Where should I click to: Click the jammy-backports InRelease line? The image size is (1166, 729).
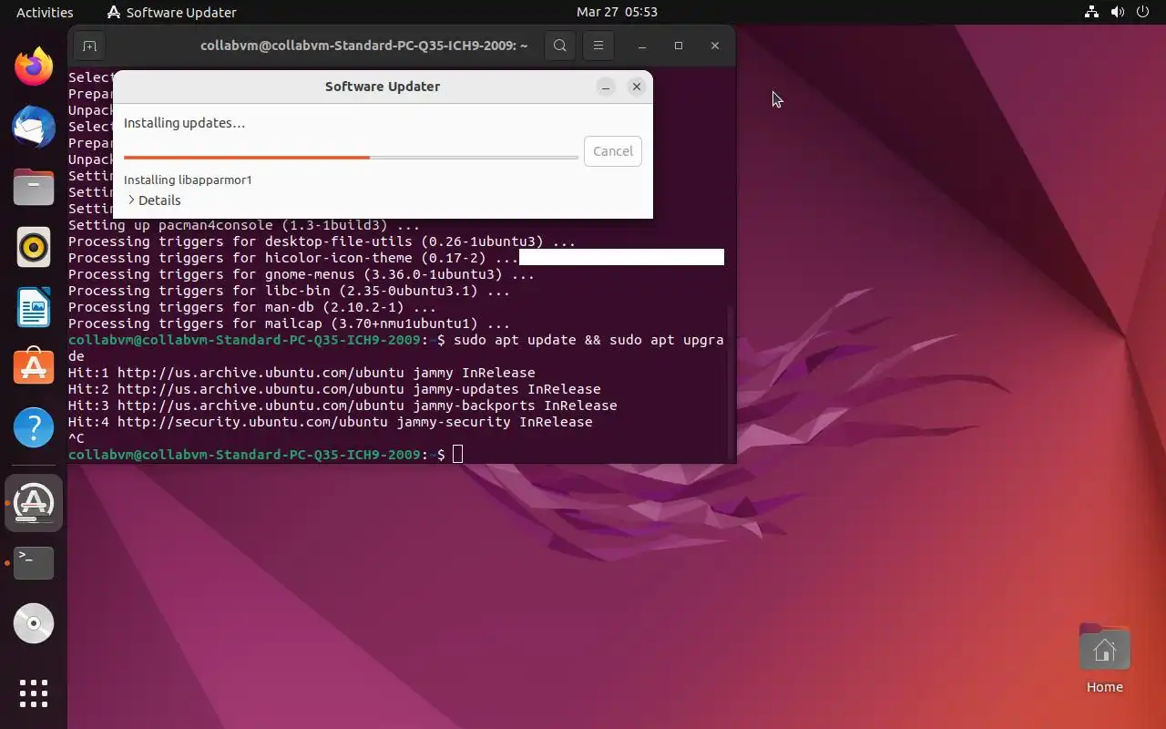[343, 406]
